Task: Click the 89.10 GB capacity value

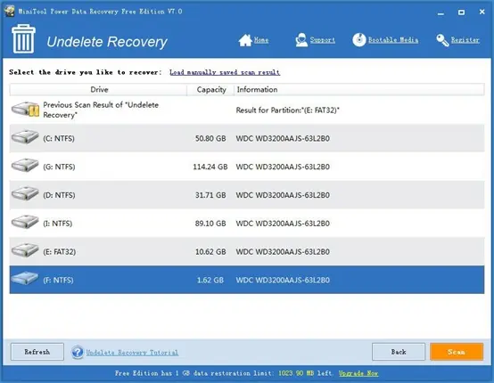Action: click(x=210, y=224)
